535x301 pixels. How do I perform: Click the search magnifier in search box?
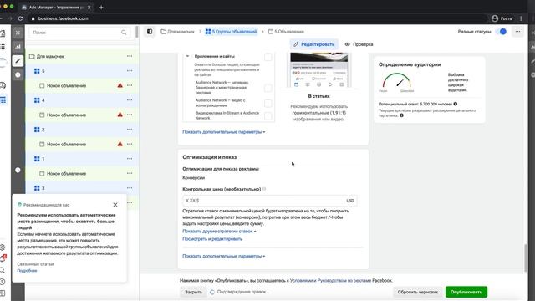[x=124, y=33]
